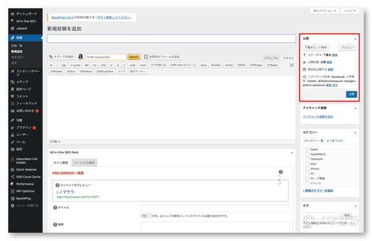Screen dimensions: 372x241
Task: Switch editor to テキスト tab
Action: tap(288, 58)
